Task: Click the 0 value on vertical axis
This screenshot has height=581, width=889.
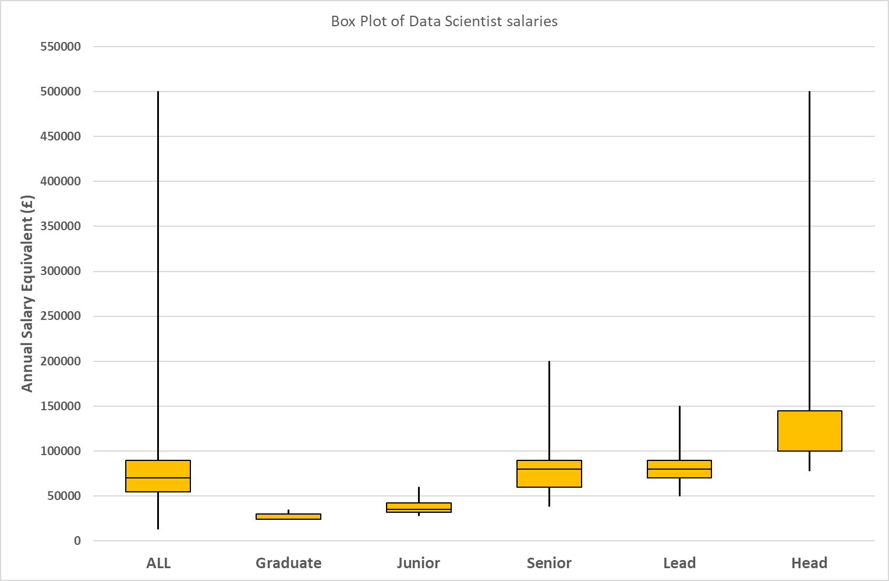Action: click(x=77, y=541)
